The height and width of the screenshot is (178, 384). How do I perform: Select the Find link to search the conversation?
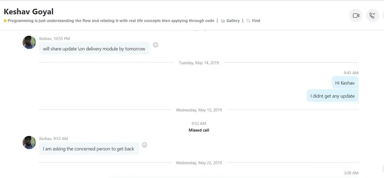pos(256,21)
